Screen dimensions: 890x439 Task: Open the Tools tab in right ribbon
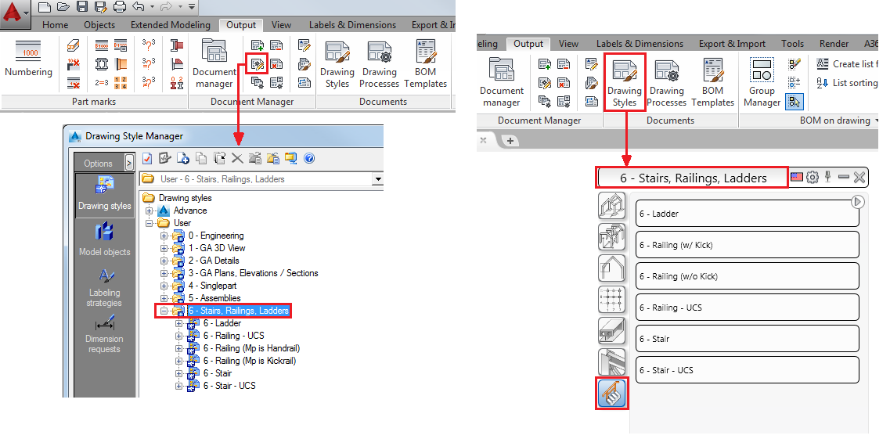pyautogui.click(x=792, y=44)
